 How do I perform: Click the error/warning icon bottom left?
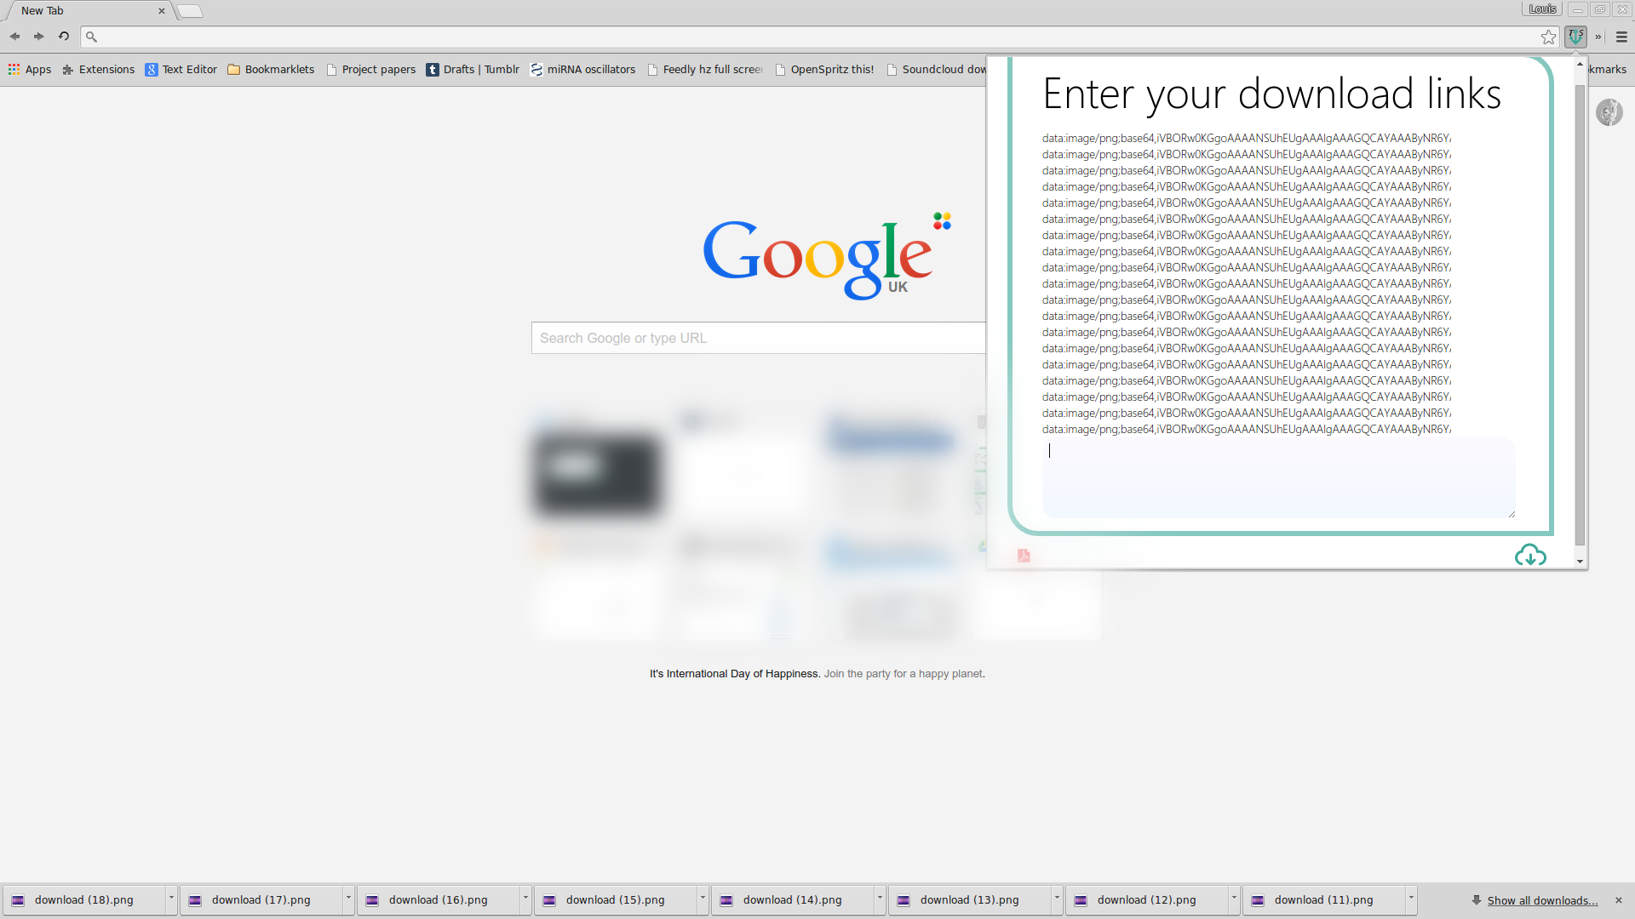(x=1023, y=556)
